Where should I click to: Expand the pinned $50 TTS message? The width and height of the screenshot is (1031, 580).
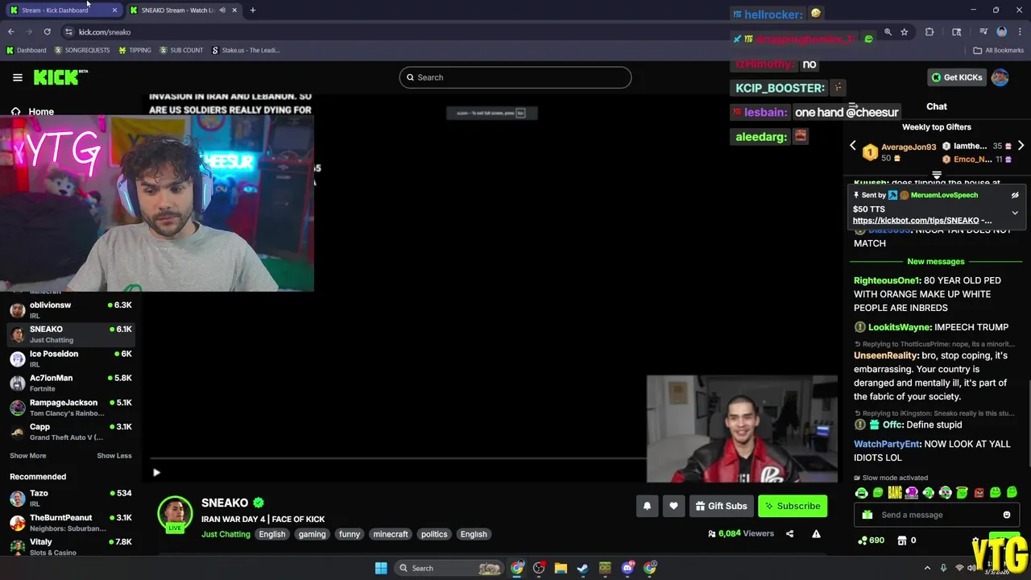click(1015, 213)
